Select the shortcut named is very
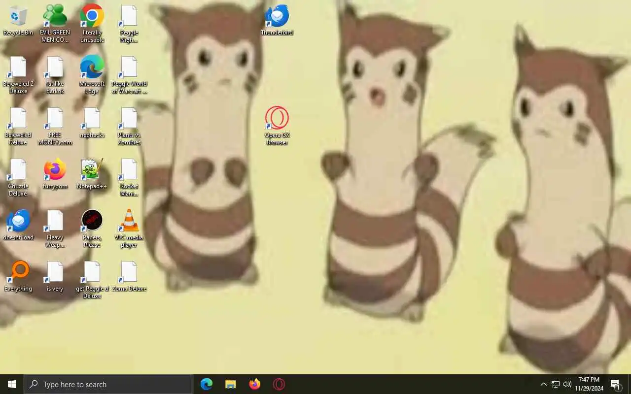This screenshot has height=394, width=631. pyautogui.click(x=55, y=277)
